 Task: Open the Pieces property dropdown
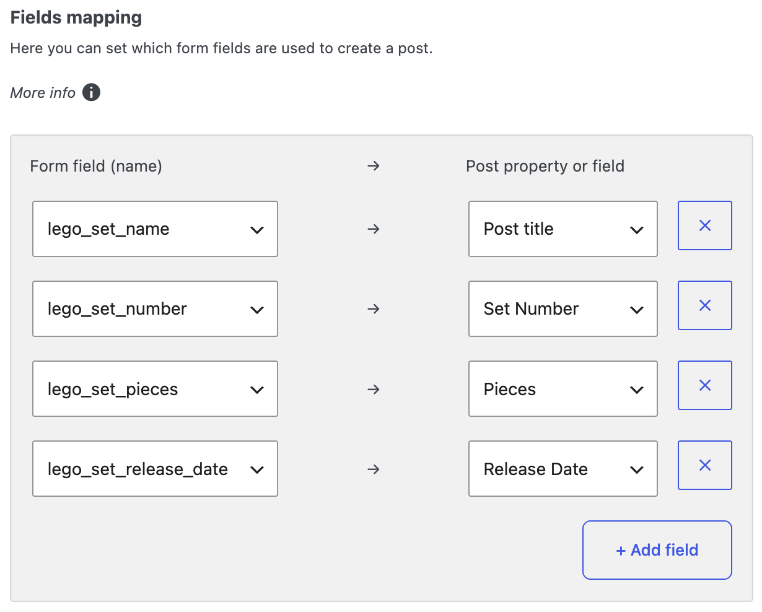click(563, 388)
